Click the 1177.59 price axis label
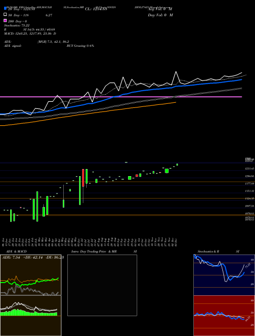Screen dimensions: 255x336 pos(249,184)
